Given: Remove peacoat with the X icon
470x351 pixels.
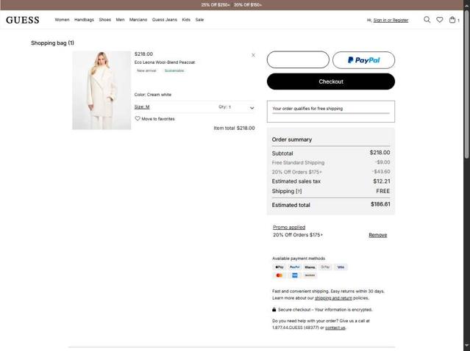Looking at the screenshot, I should (253, 55).
